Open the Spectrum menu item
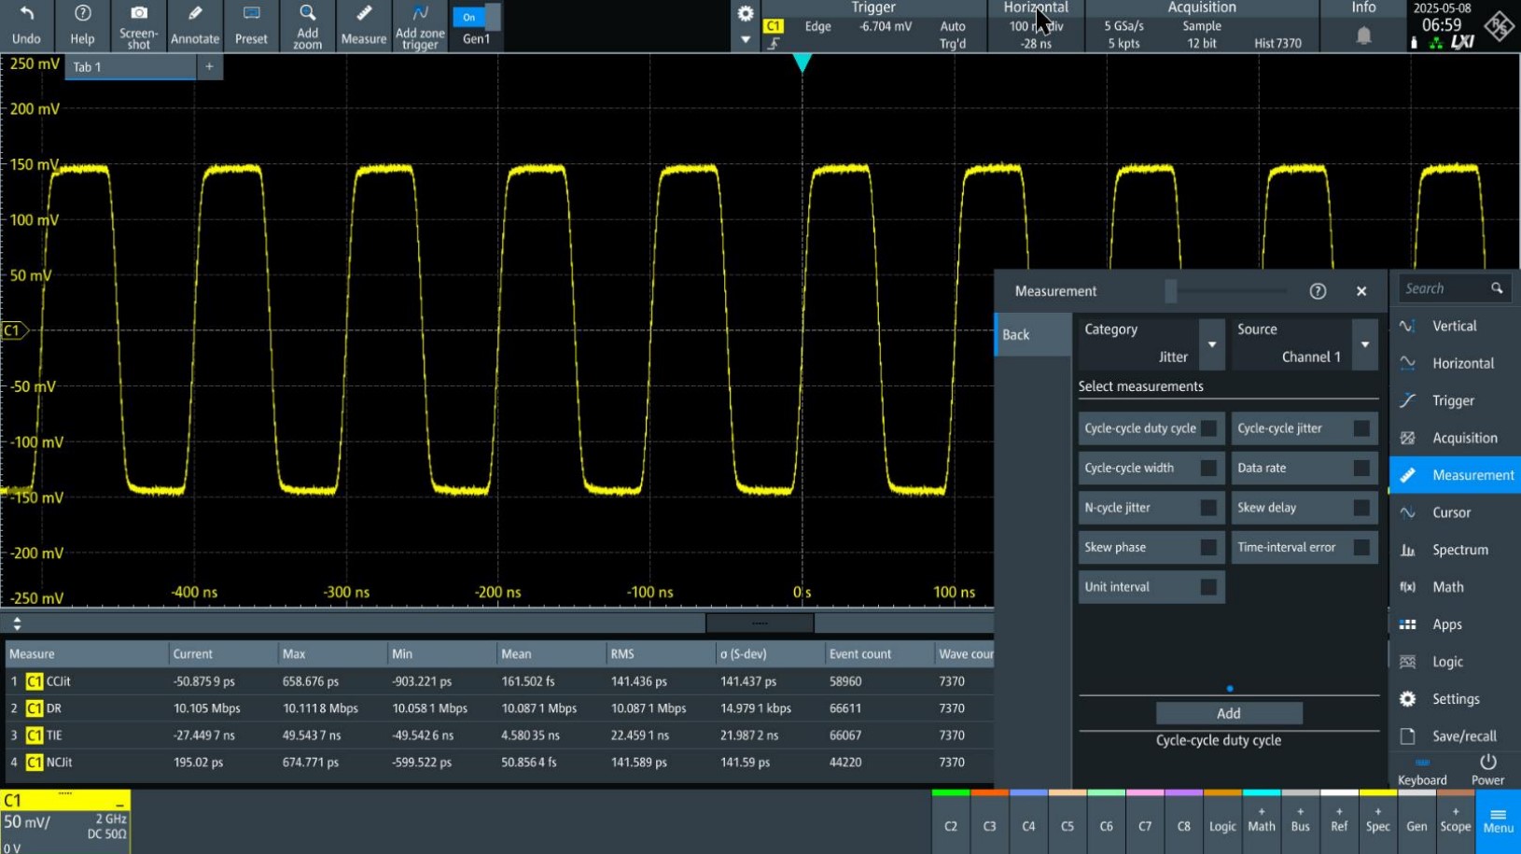This screenshot has width=1521, height=854. coord(1459,550)
